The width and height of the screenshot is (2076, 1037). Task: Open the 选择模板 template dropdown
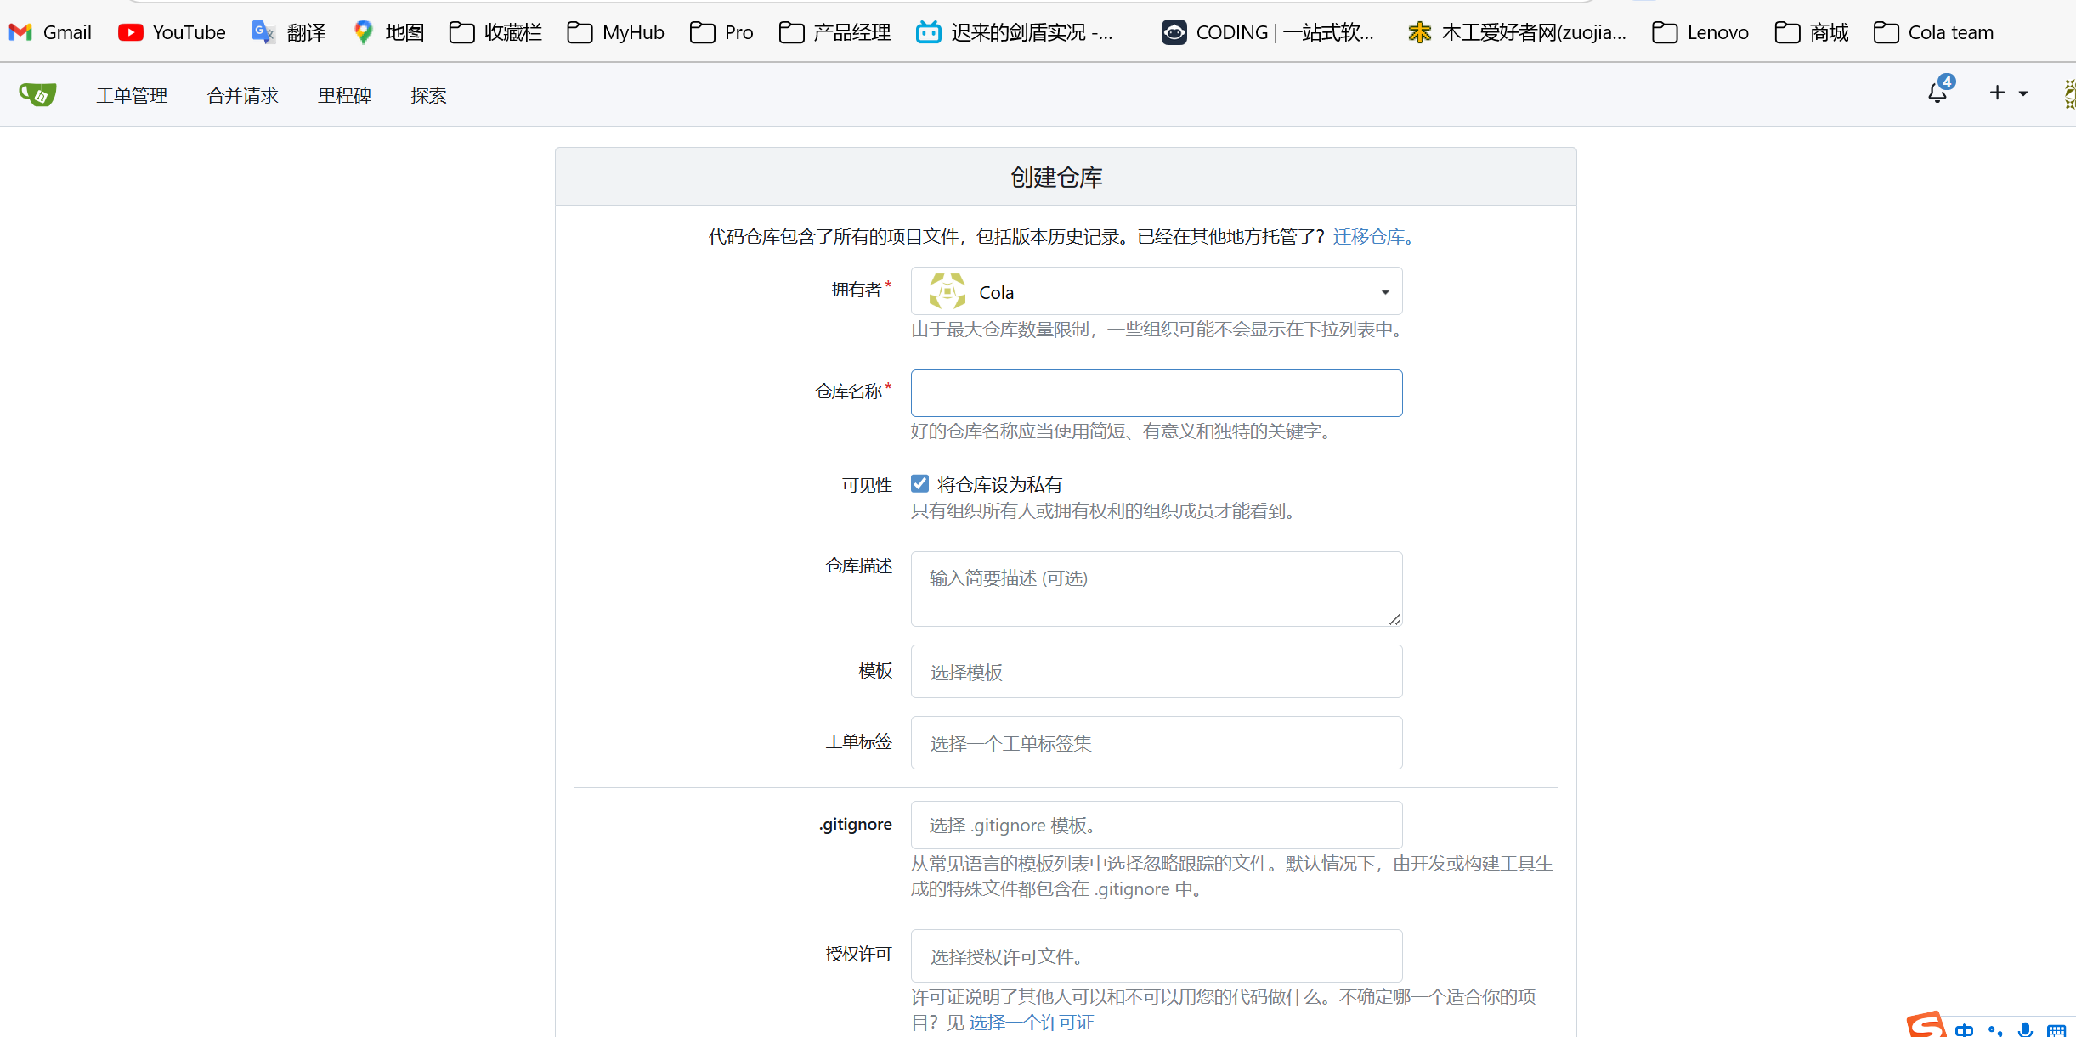click(1156, 672)
